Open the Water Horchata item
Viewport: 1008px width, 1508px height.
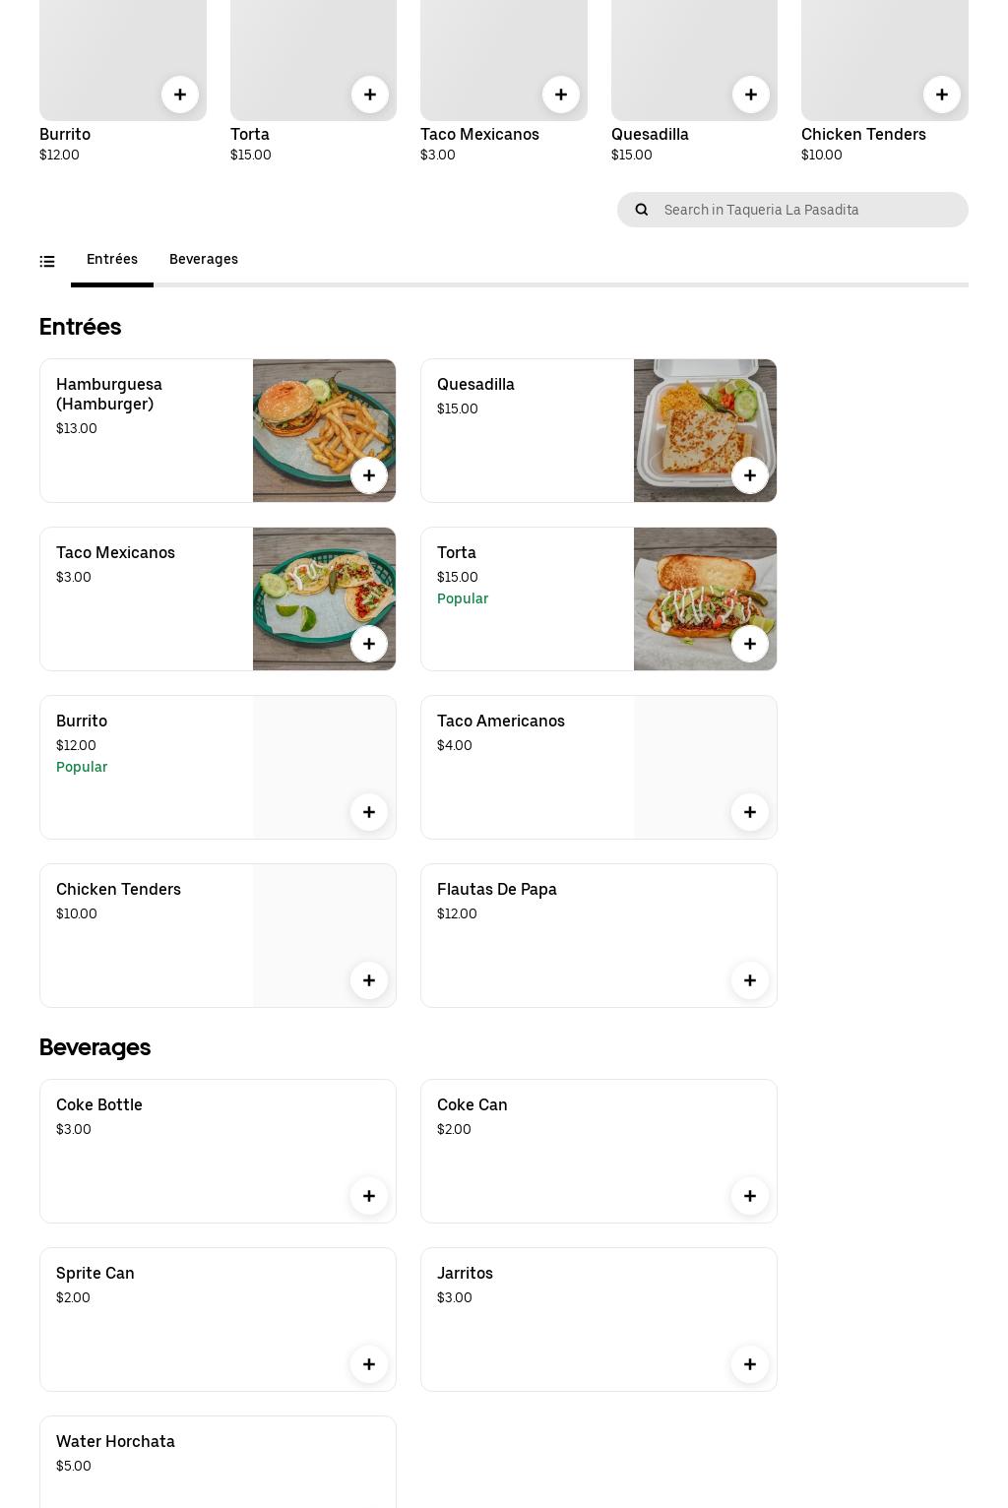pos(115,1441)
